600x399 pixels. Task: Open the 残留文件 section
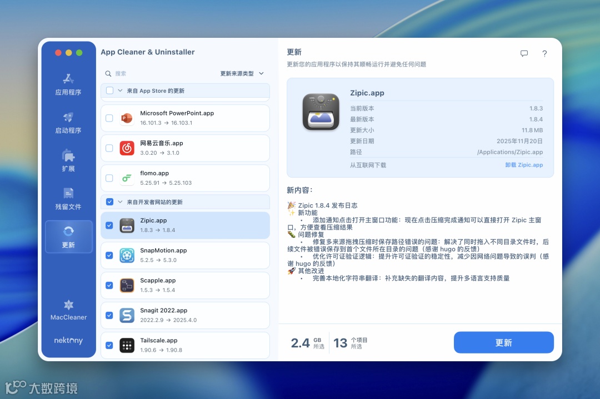point(68,199)
